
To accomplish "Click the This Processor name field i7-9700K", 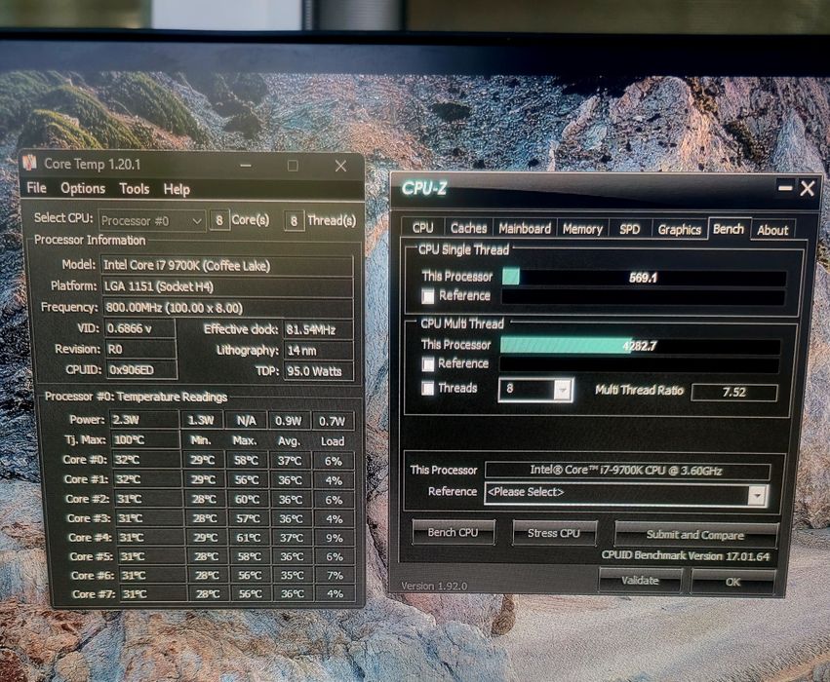I will tap(627, 470).
